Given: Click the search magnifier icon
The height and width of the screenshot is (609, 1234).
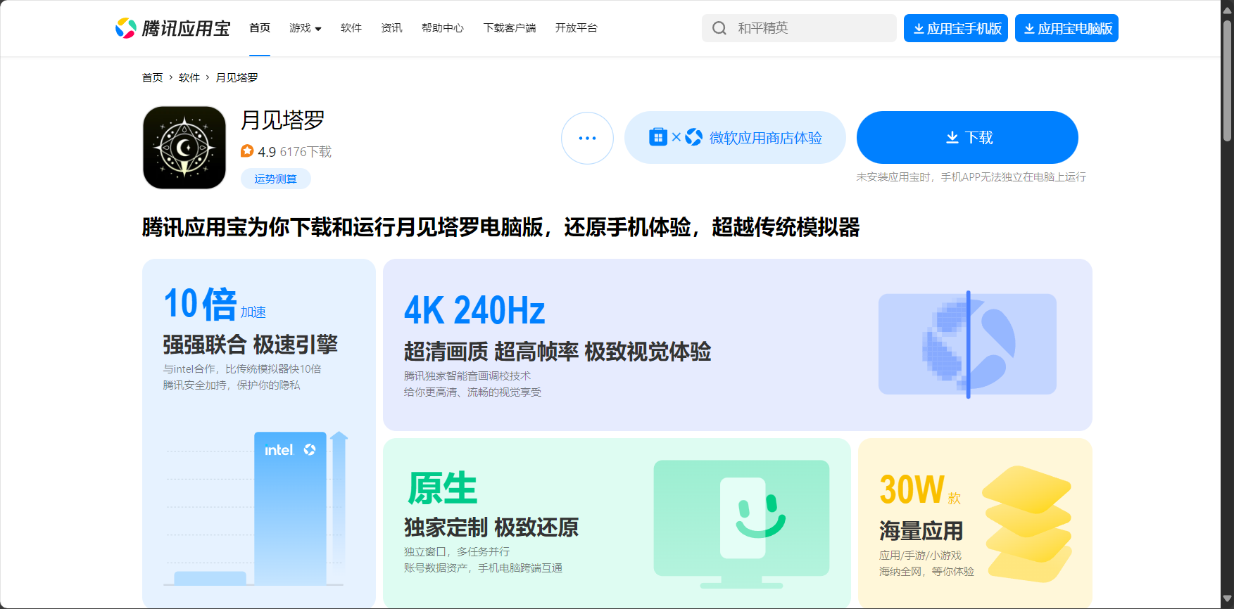Looking at the screenshot, I should (x=719, y=28).
